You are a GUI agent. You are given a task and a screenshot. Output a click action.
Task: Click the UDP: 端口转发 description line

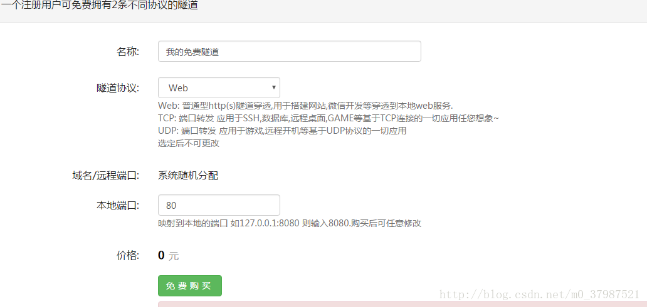(282, 131)
